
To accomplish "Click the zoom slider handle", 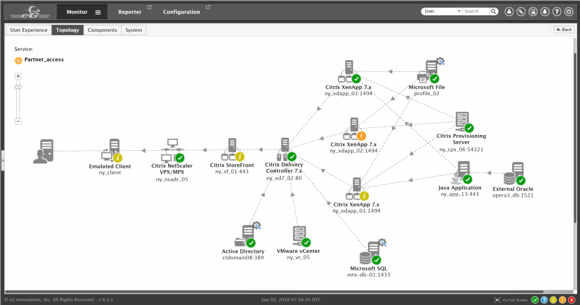I will pyautogui.click(x=18, y=87).
